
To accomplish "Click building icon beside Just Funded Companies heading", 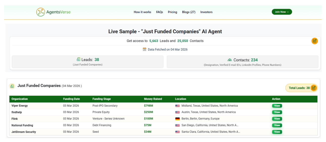I will click(x=12, y=86).
